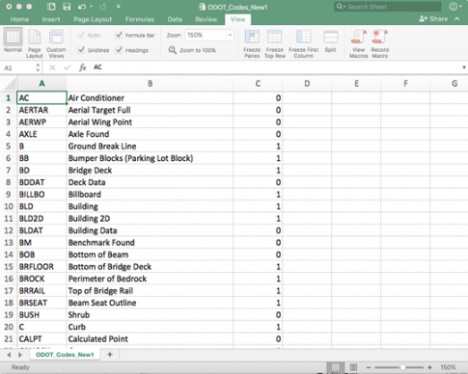Image resolution: width=468 pixels, height=374 pixels.
Task: Collapse the ribbon with chevron
Action: coord(457,19)
